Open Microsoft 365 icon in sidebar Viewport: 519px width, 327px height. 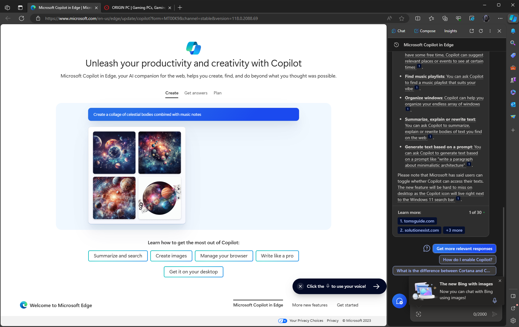(513, 92)
